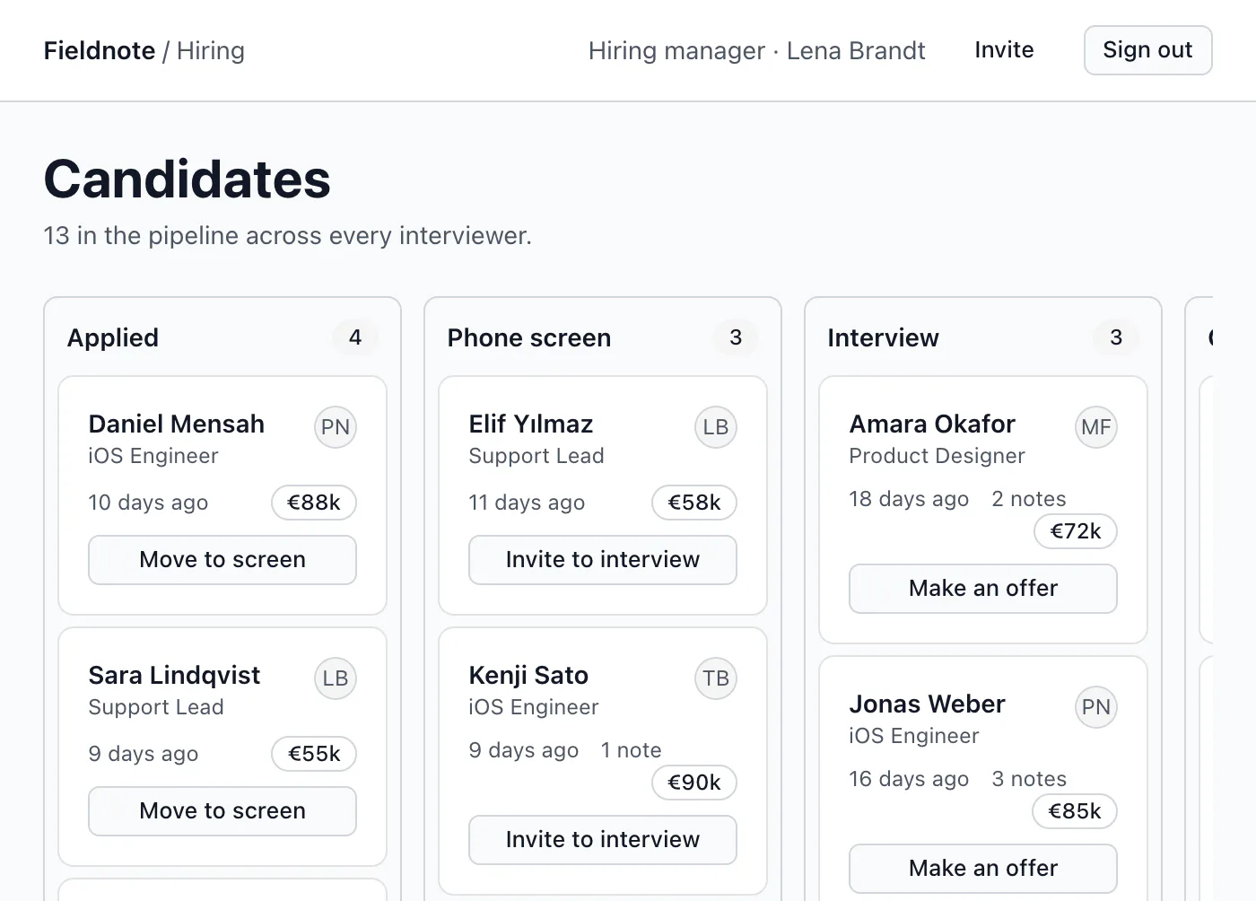Click the PN avatar on Jonas Weber's card
1256x901 pixels.
(x=1096, y=707)
